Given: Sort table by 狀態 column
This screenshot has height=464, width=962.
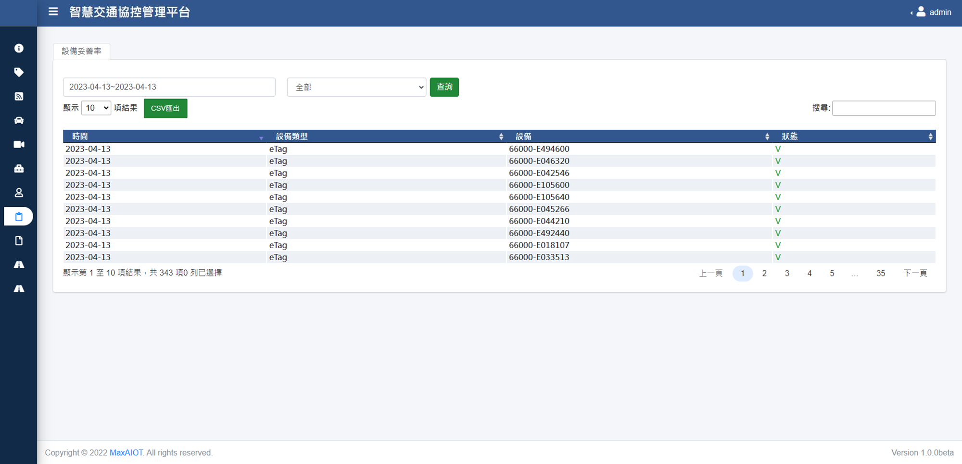Looking at the screenshot, I should [854, 137].
